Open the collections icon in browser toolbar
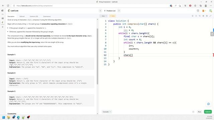Screen dimensions: 214x120 click(201, 6)
